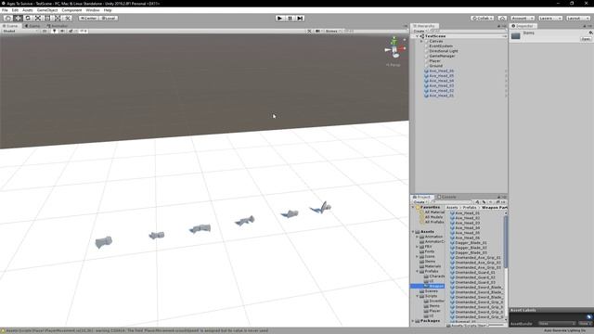Screen dimensions: 594x334
Task: Open the Component menu
Action: click(71, 10)
